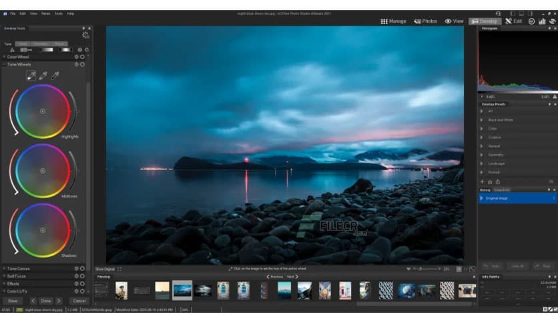Open Tone Curves settings gear
This screenshot has width=558, height=323.
tap(76, 268)
